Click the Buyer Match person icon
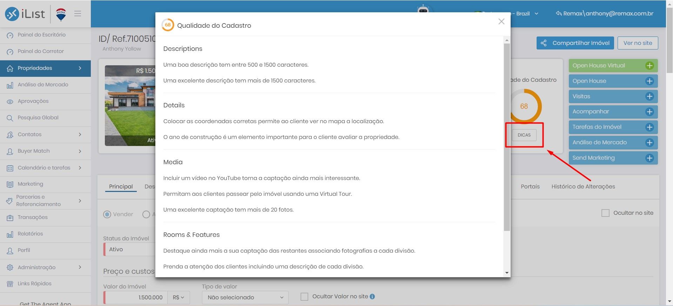The image size is (673, 306). (x=10, y=151)
